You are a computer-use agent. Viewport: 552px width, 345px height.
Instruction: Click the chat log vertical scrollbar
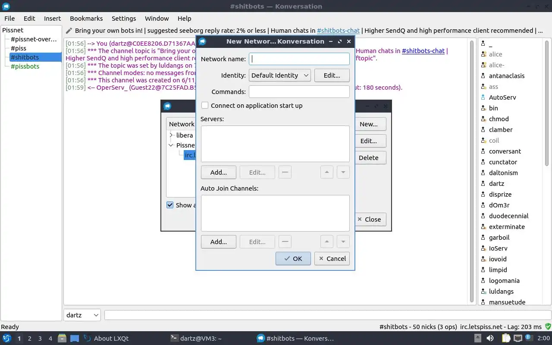tap(473, 171)
